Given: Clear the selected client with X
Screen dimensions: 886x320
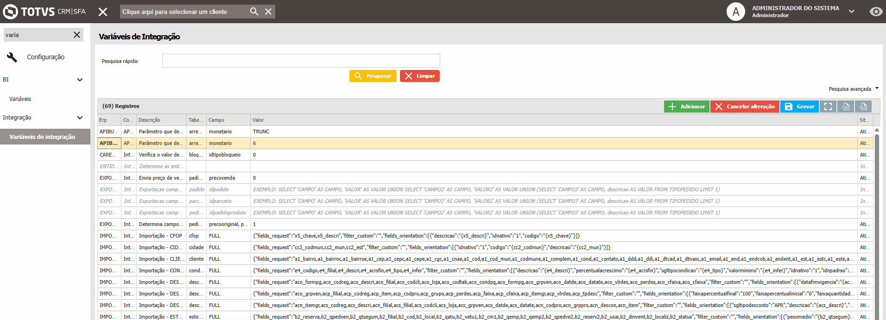Looking at the screenshot, I should [268, 12].
